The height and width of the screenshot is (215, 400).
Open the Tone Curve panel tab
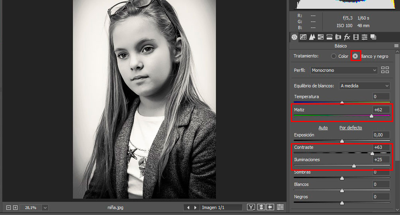(x=303, y=37)
